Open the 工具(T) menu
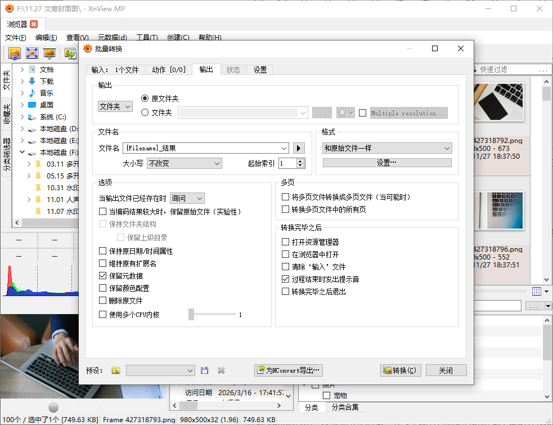The width and height of the screenshot is (553, 425). coord(144,37)
